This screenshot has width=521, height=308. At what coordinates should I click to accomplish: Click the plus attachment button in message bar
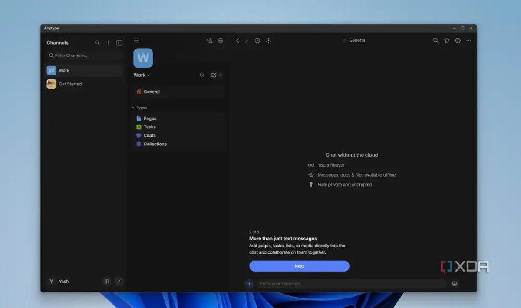point(249,284)
